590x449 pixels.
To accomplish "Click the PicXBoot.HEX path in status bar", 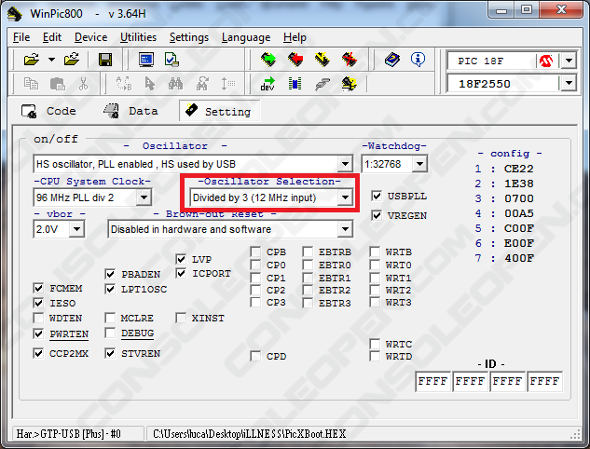I will (x=249, y=434).
